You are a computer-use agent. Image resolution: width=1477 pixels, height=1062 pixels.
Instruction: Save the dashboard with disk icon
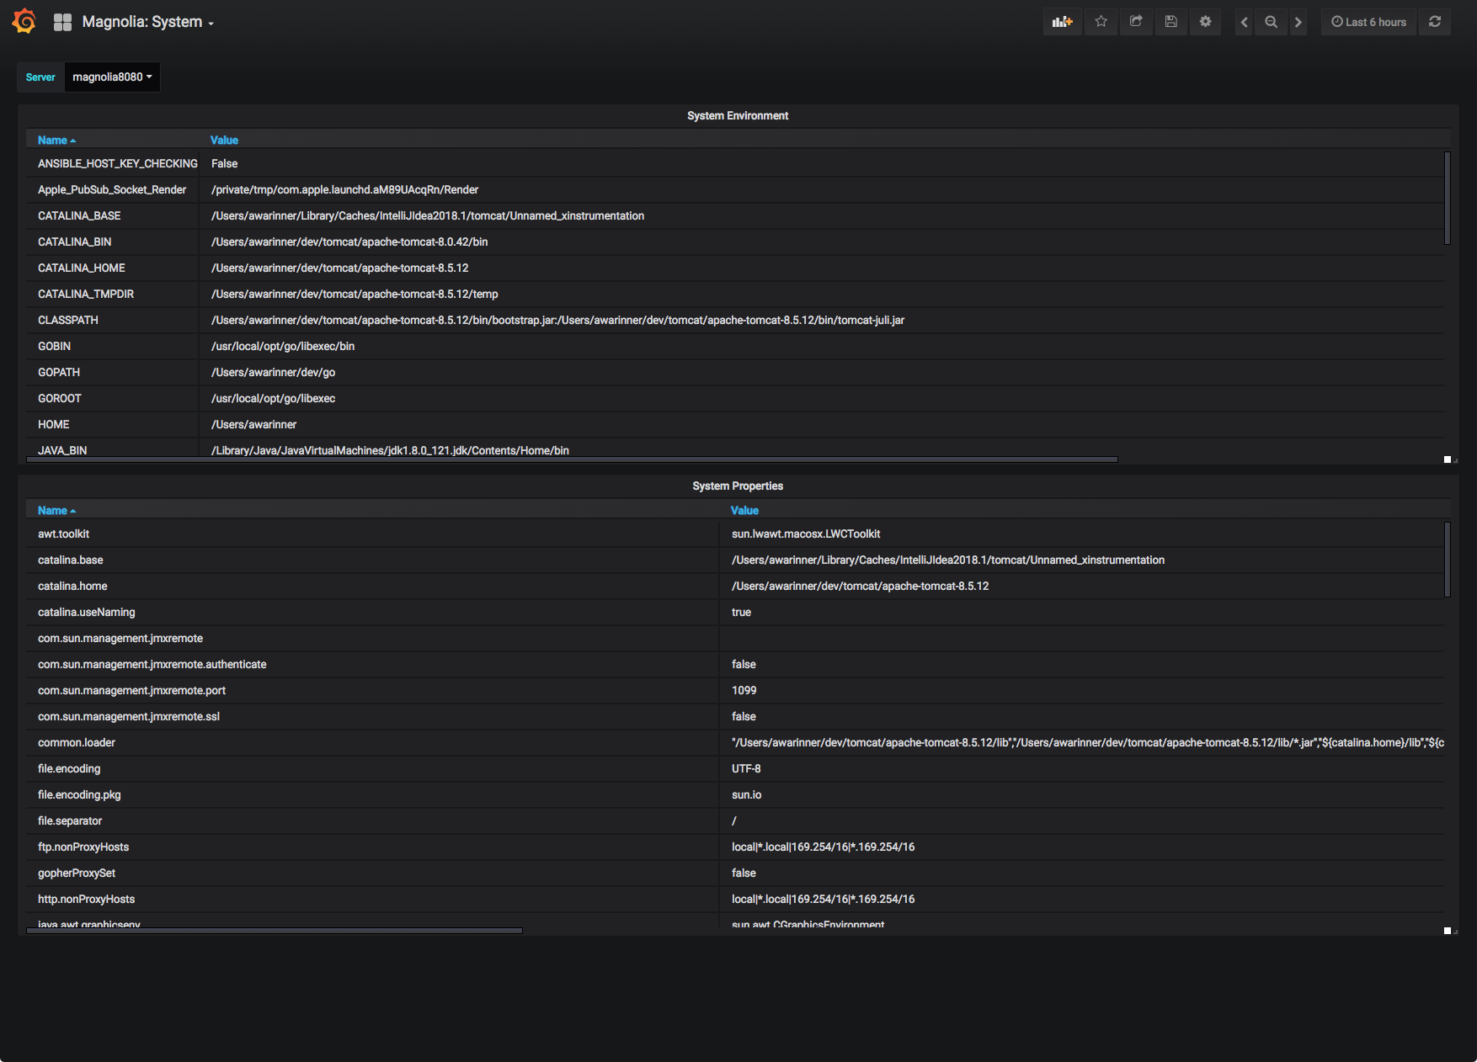[x=1170, y=22]
